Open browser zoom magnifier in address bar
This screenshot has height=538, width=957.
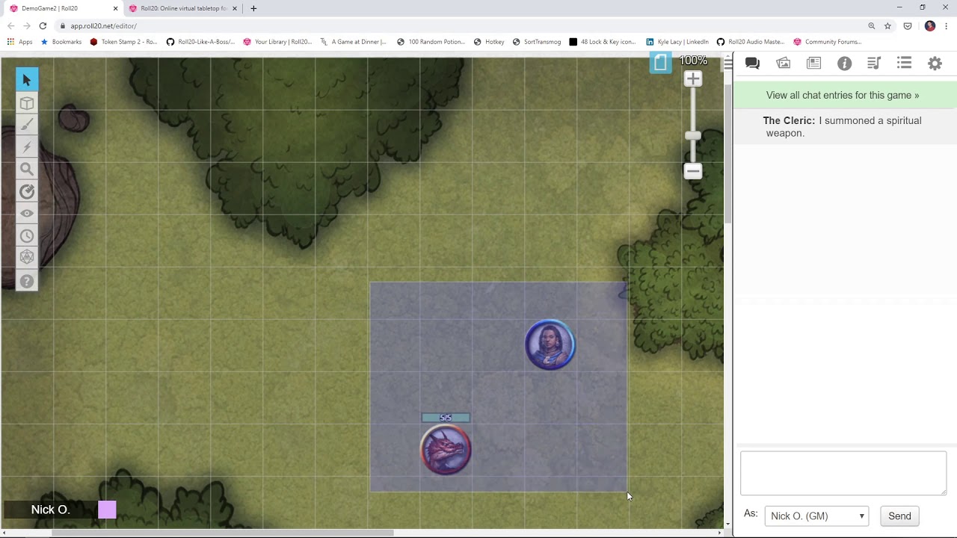[871, 25]
